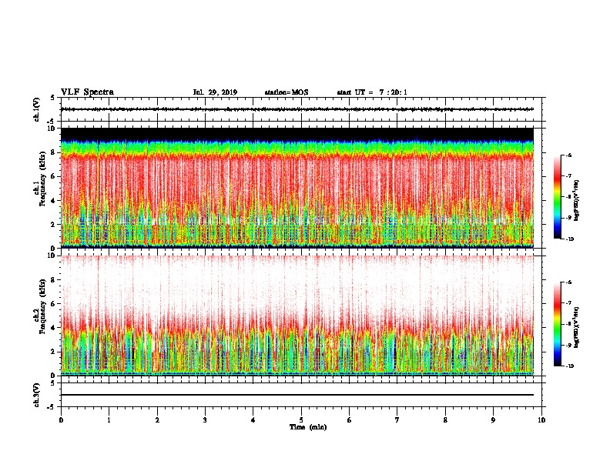Click tick label "5" on the time axis

301,420
